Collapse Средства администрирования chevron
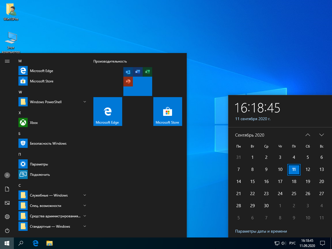Screen dimensions: 332x249 tap(84, 216)
